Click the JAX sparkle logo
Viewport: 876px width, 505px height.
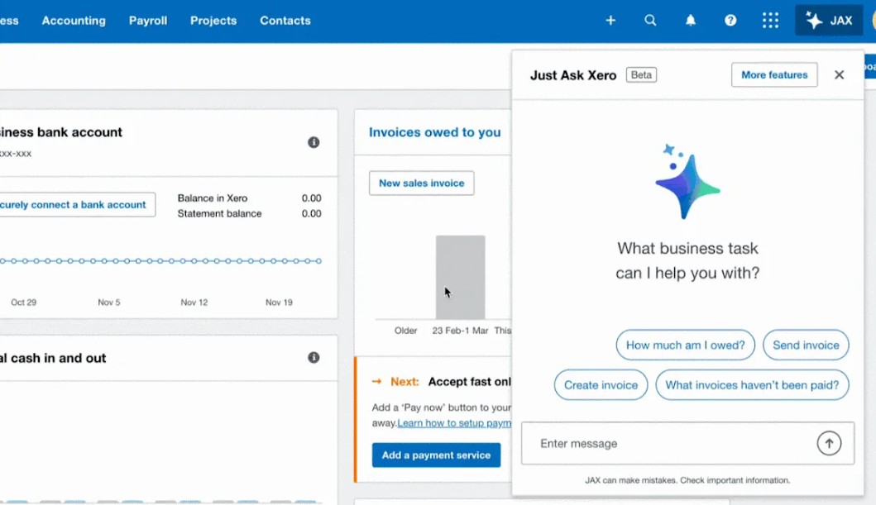tap(687, 181)
